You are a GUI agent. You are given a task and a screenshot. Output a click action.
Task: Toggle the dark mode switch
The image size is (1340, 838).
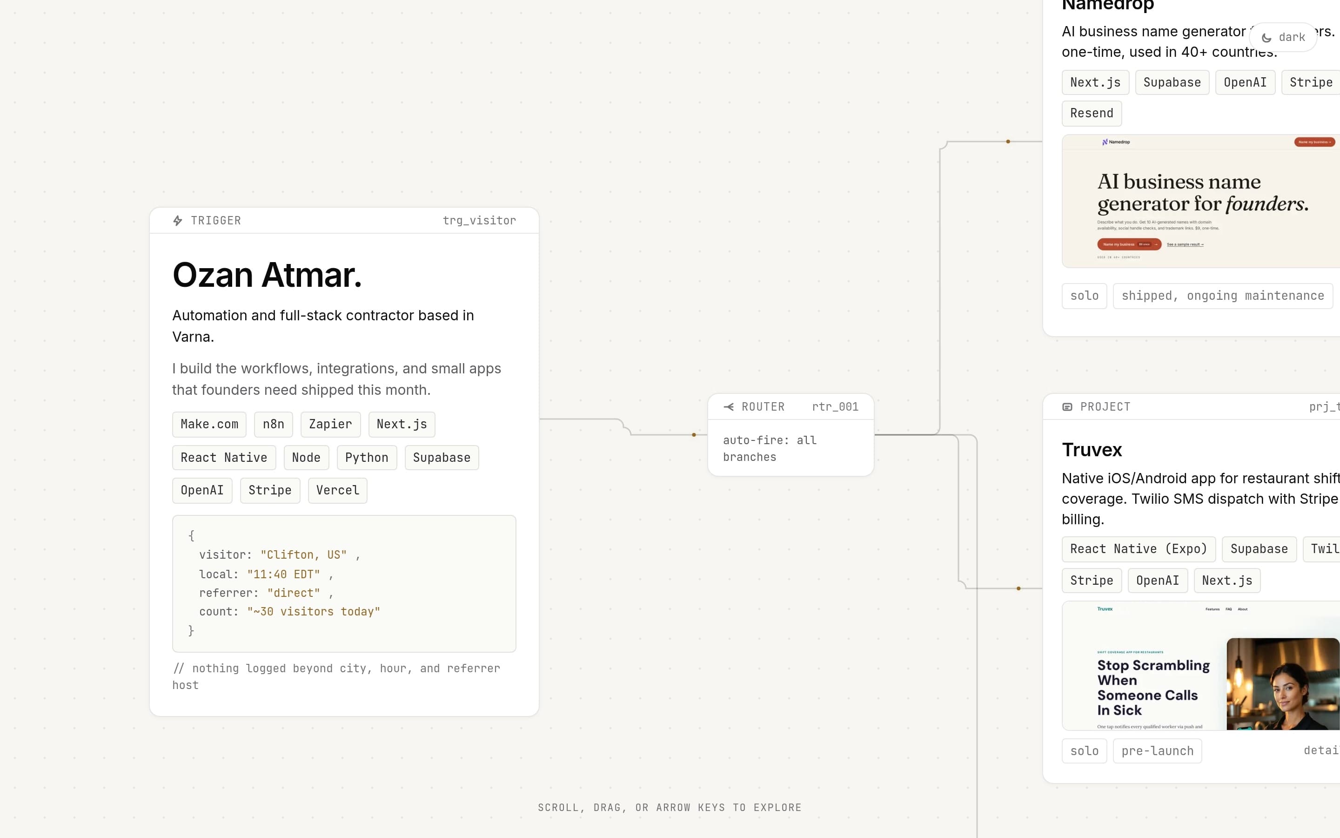point(1283,37)
